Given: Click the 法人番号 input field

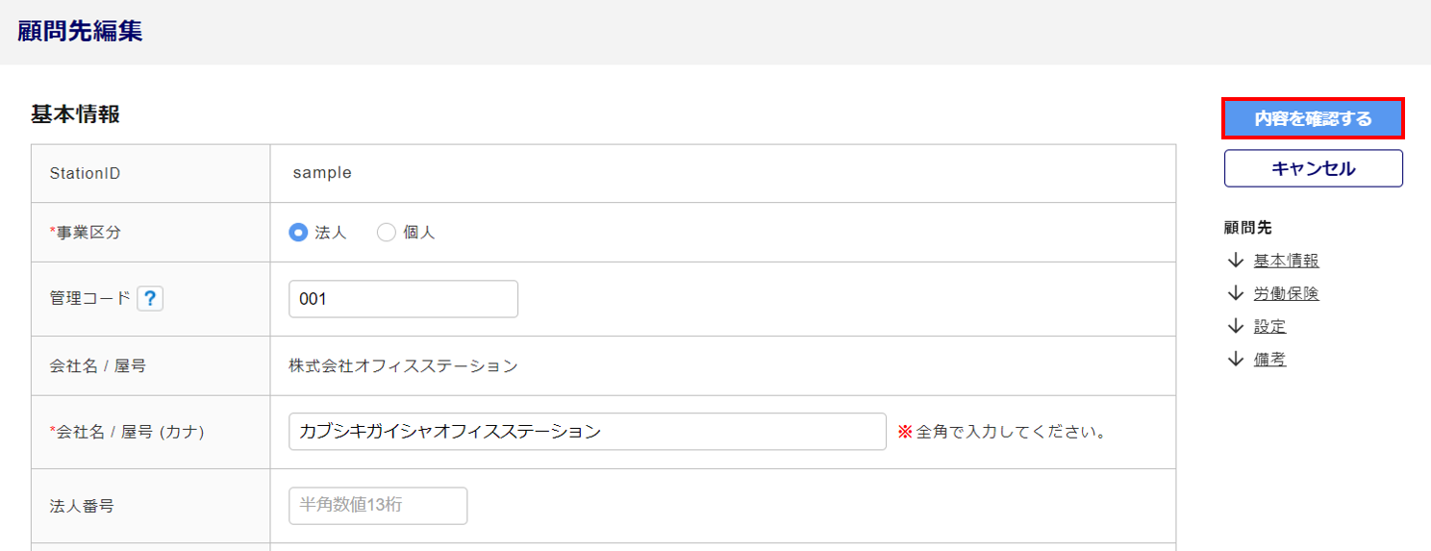Looking at the screenshot, I should pyautogui.click(x=378, y=506).
